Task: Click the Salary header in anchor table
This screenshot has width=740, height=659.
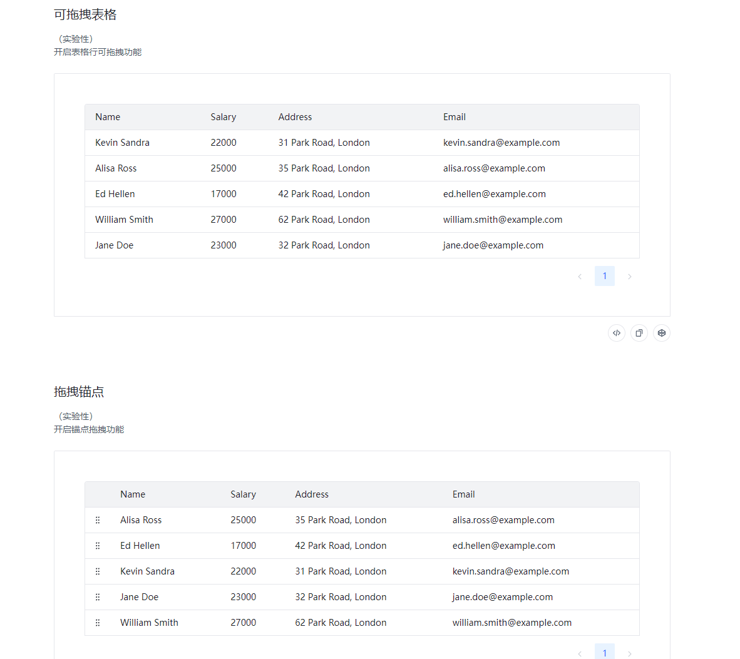Action: (x=243, y=494)
